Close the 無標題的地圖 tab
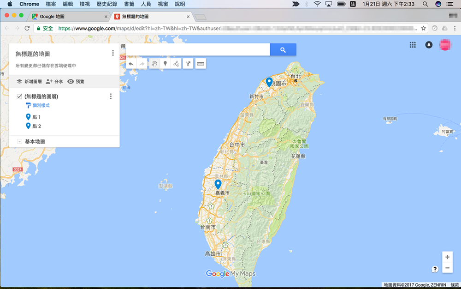 (188, 17)
